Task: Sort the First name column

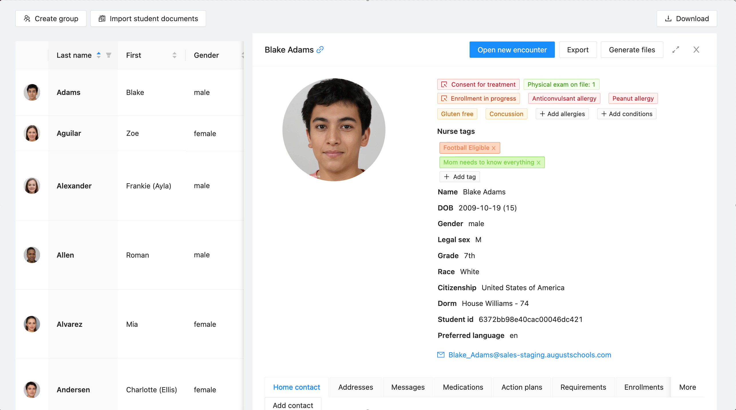Action: coord(174,55)
